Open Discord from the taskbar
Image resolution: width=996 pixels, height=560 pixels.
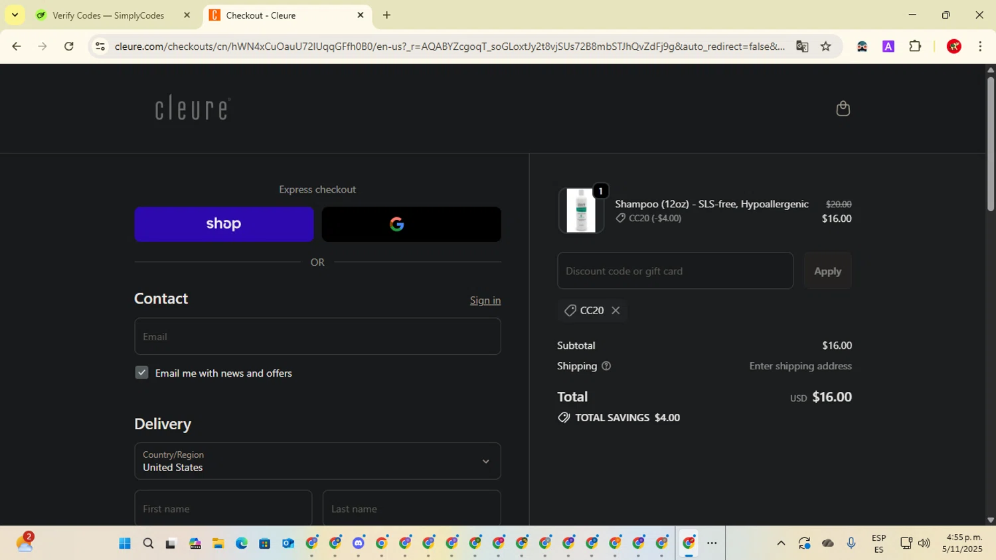[x=359, y=543]
